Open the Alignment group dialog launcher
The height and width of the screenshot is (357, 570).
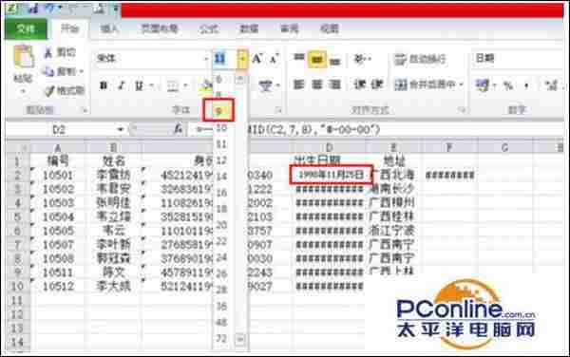pyautogui.click(x=462, y=110)
